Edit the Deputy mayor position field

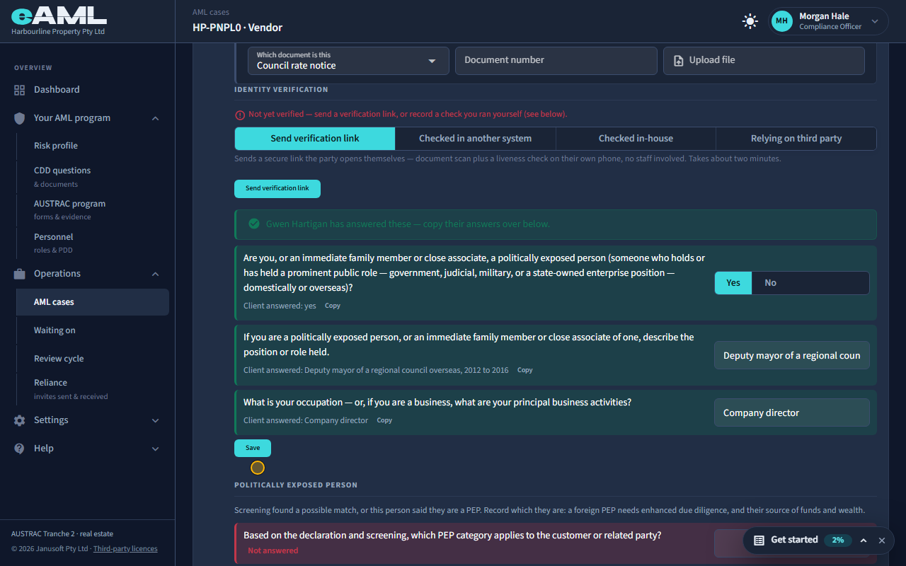[x=792, y=356]
